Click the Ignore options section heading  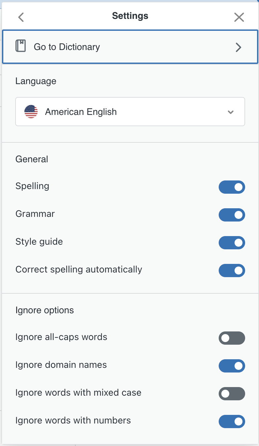tap(45, 310)
